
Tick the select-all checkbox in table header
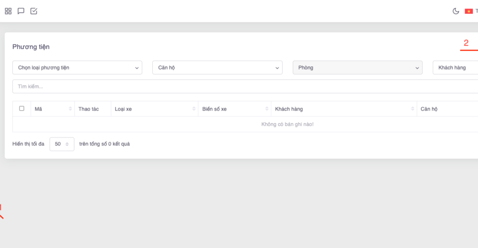point(21,109)
